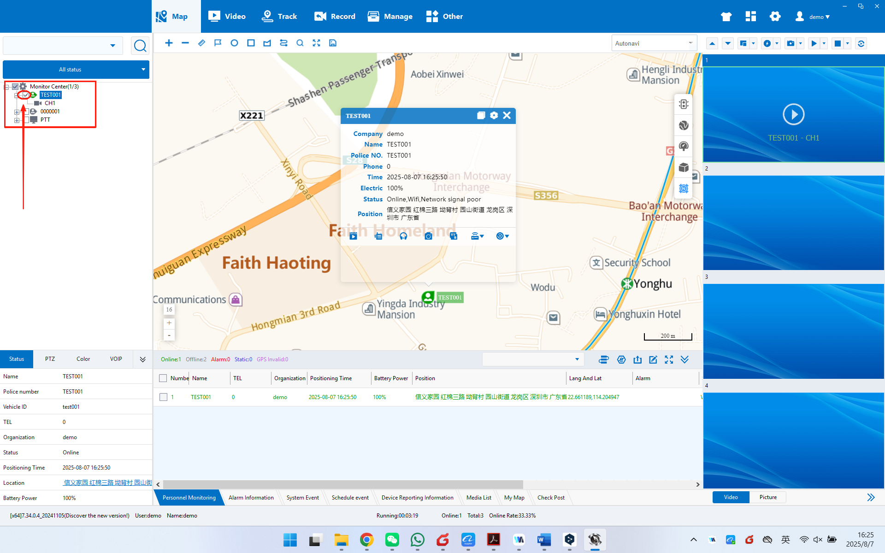The height and width of the screenshot is (553, 885).
Task: Click the satellite globe layer icon on map
Action: [684, 125]
